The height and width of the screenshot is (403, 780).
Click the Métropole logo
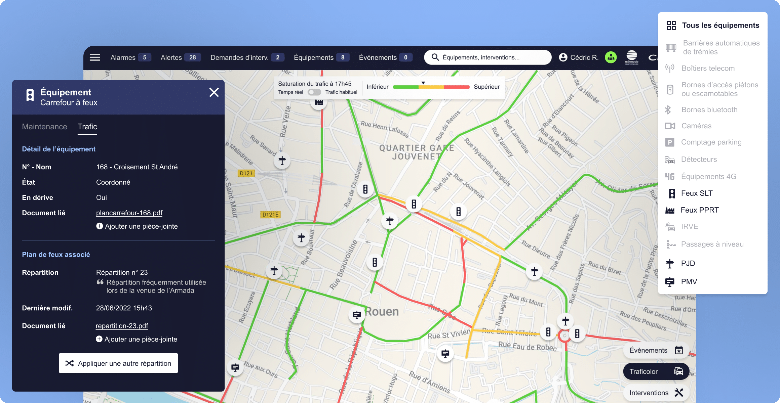(x=632, y=57)
